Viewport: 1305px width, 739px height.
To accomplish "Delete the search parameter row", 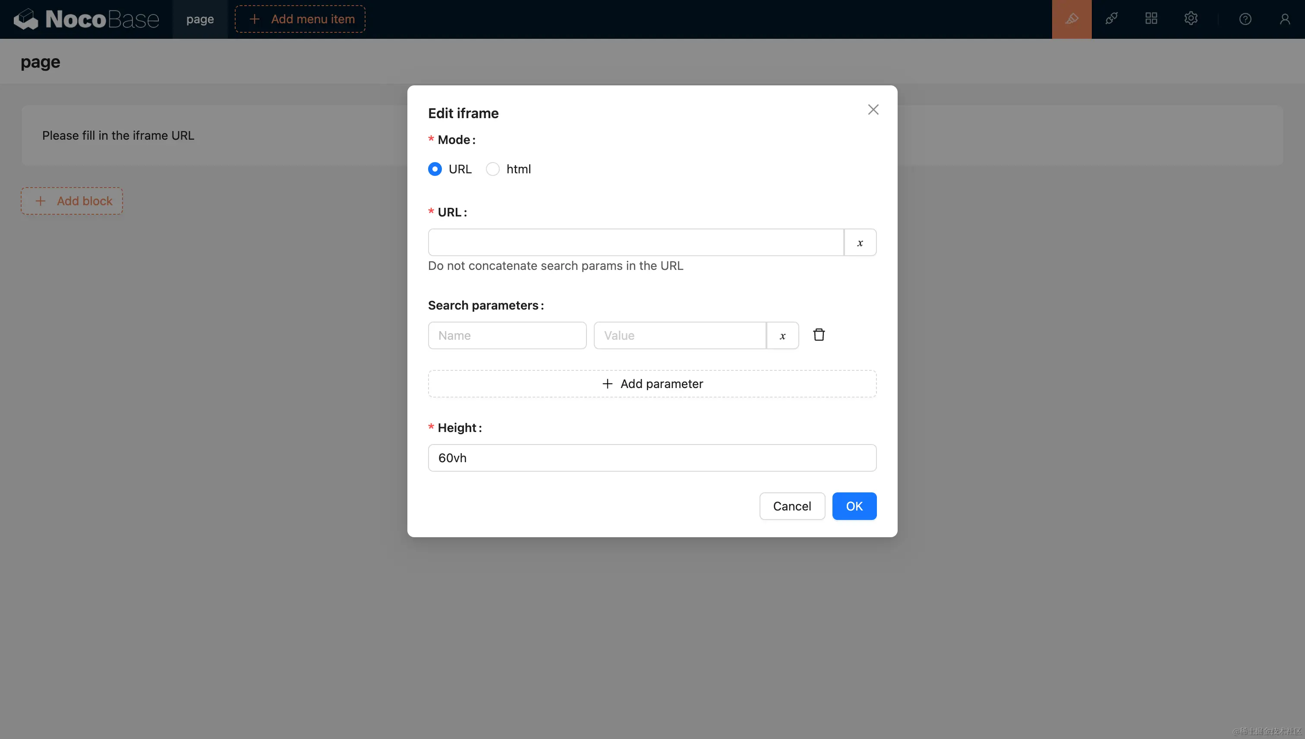I will [x=818, y=335].
